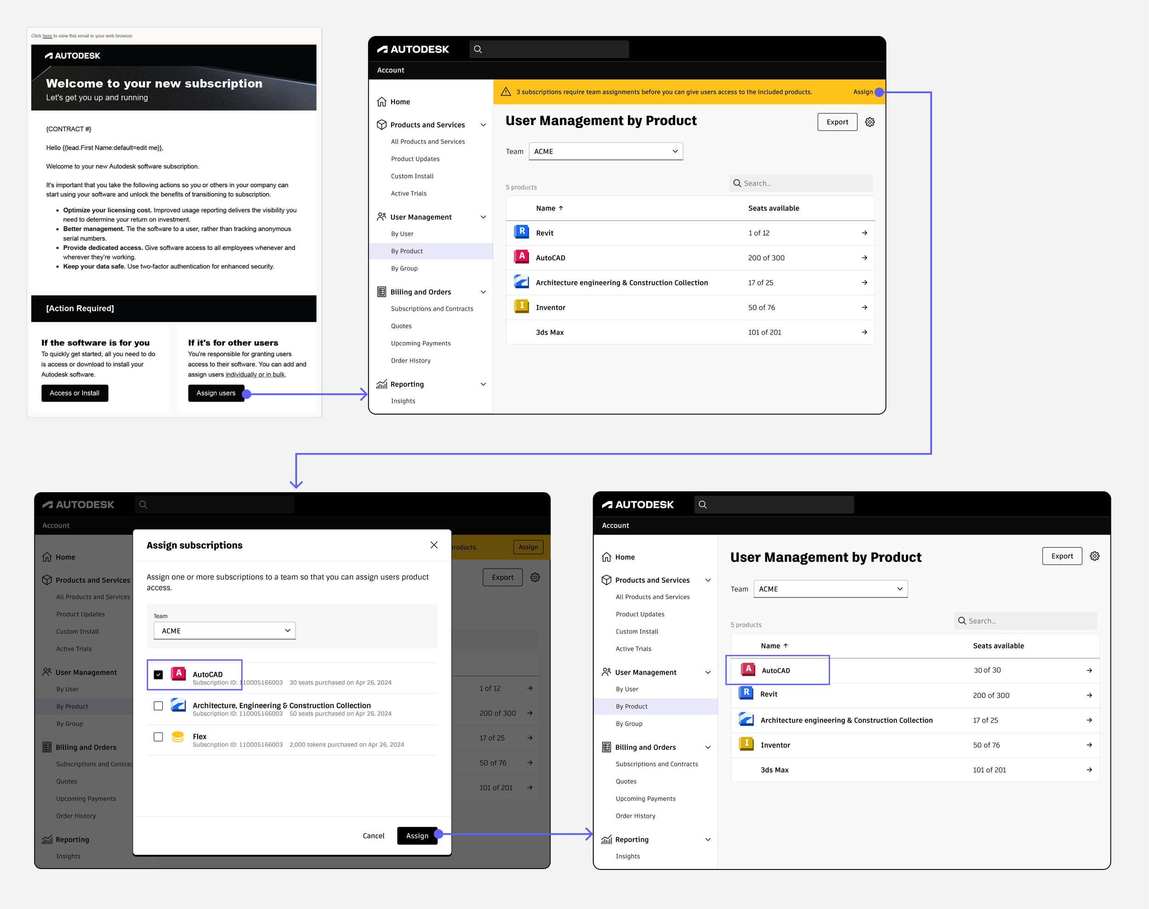Screen dimensions: 1149x909
Task: Collapse Reporting chevron in the upper account window
Action: [x=483, y=384]
